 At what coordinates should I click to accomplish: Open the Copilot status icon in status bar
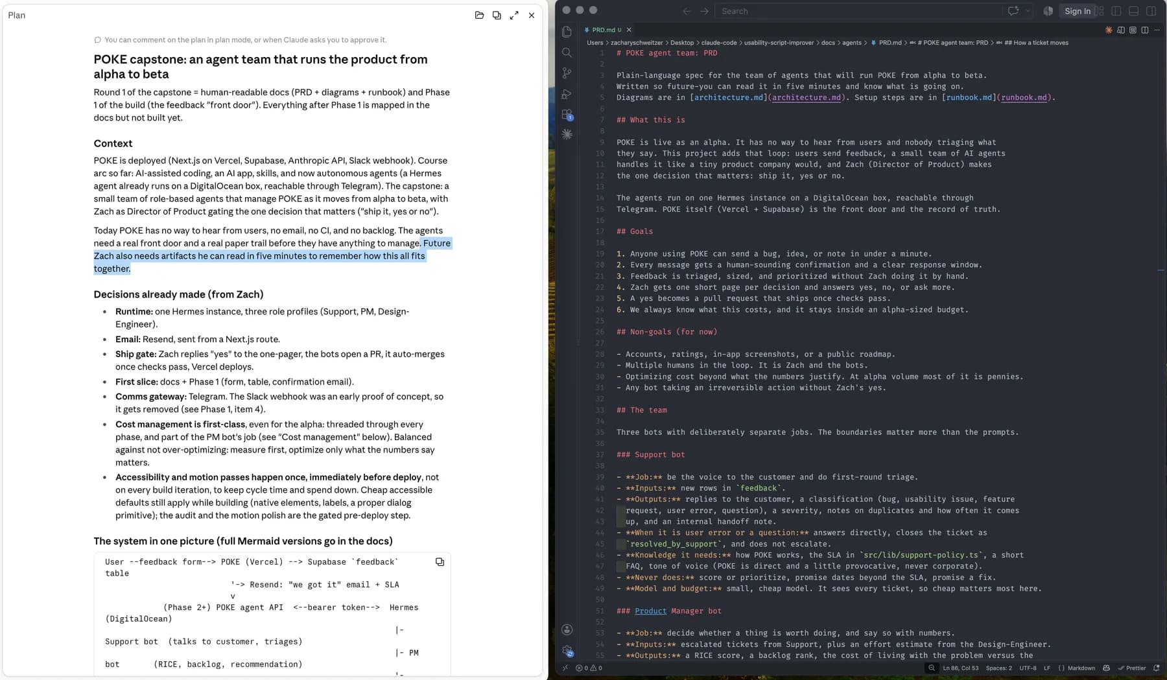click(x=1106, y=668)
